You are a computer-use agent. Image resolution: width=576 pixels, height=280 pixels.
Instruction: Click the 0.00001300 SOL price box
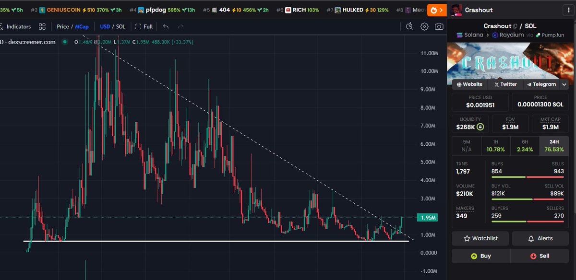click(541, 102)
